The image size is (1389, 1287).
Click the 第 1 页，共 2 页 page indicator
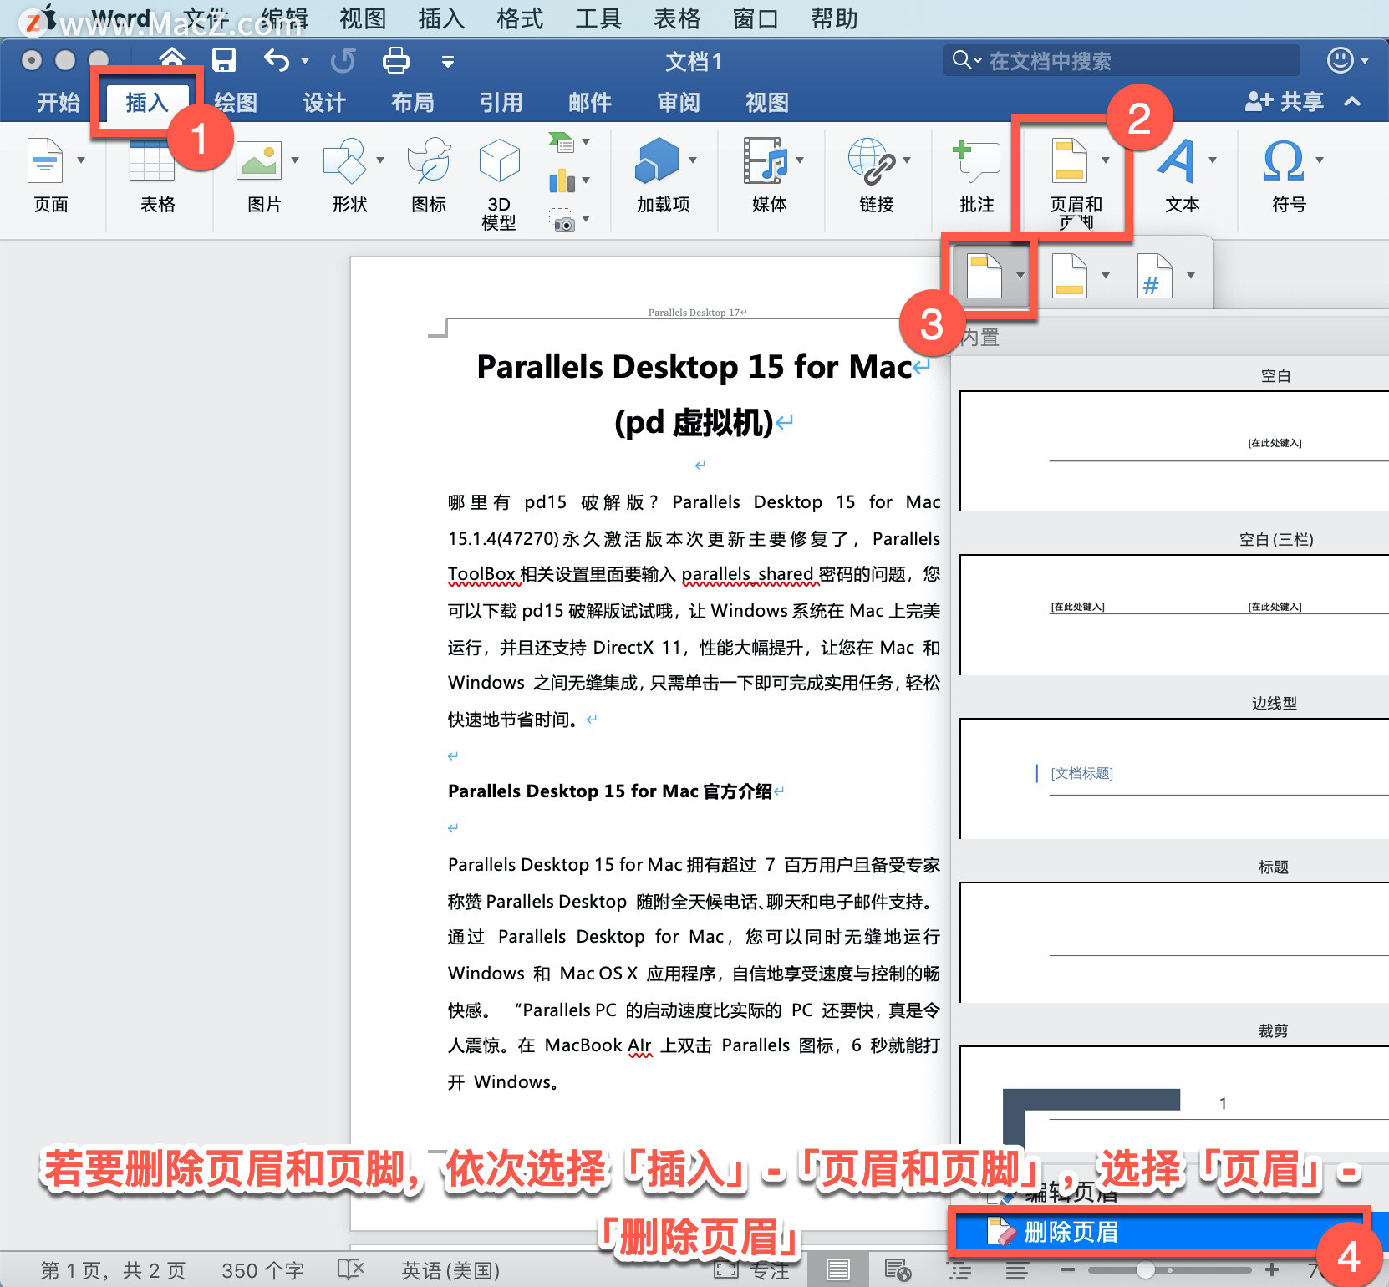click(x=113, y=1270)
